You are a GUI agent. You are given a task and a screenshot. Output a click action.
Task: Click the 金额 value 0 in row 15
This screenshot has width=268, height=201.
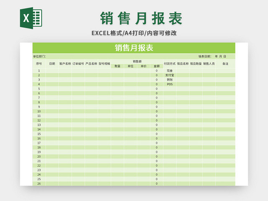157,134
